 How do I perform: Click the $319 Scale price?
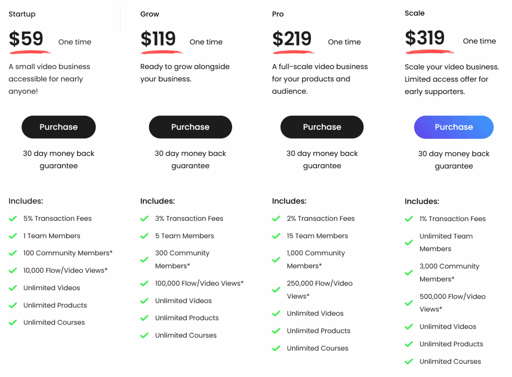425,38
